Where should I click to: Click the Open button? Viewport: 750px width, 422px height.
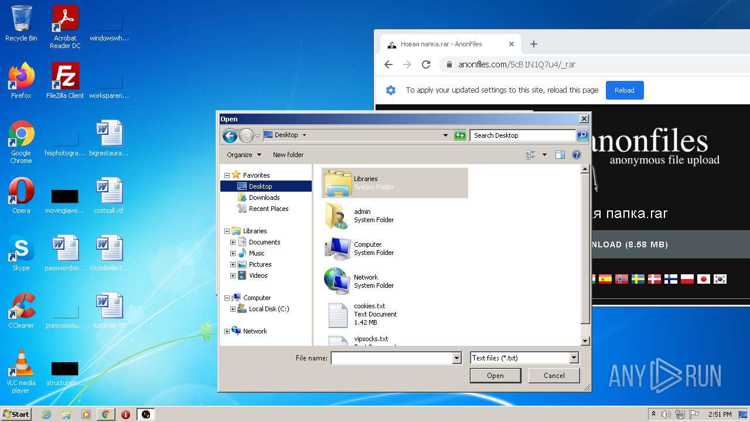coord(495,376)
